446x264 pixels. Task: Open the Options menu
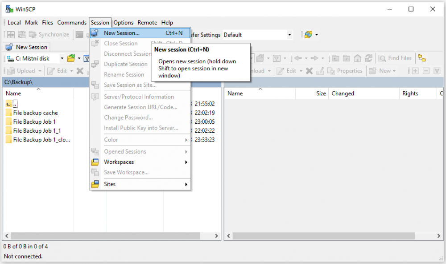[123, 23]
